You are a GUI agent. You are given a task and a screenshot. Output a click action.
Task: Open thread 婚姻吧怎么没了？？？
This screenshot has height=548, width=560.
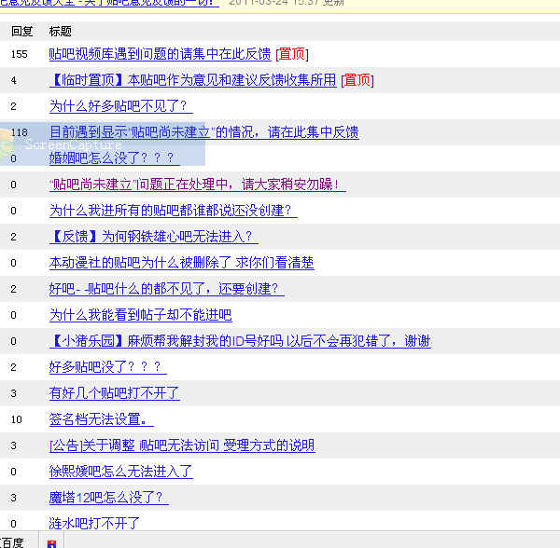[114, 158]
